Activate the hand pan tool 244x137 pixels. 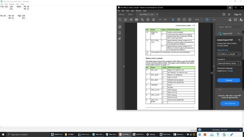(179, 20)
